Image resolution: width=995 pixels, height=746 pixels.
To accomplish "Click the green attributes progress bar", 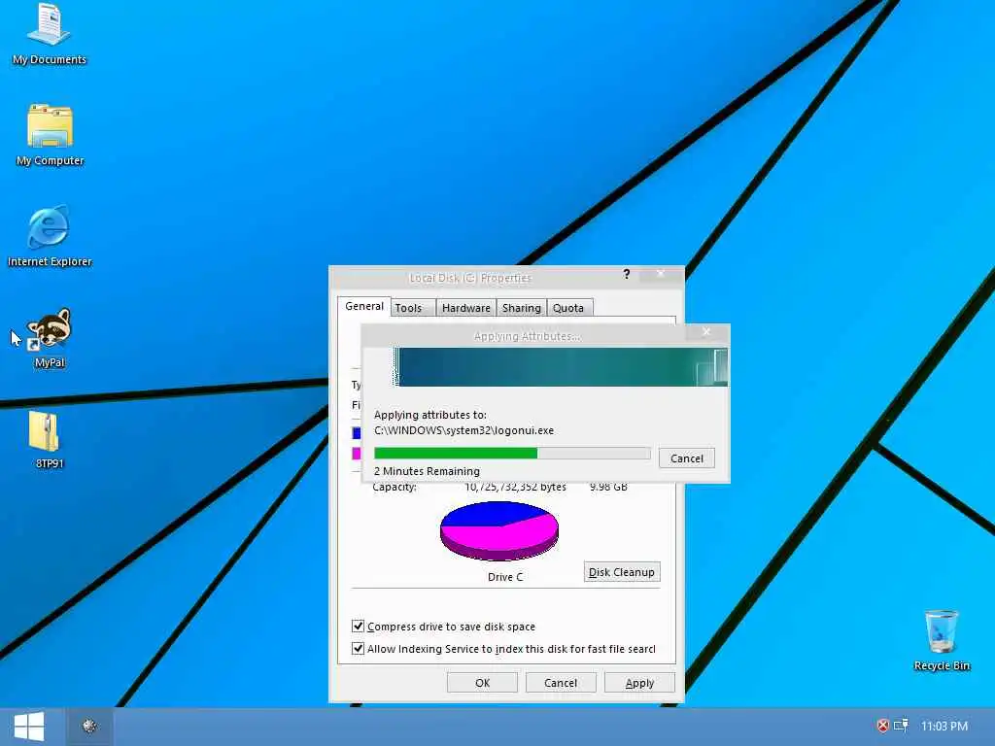I will [x=512, y=453].
